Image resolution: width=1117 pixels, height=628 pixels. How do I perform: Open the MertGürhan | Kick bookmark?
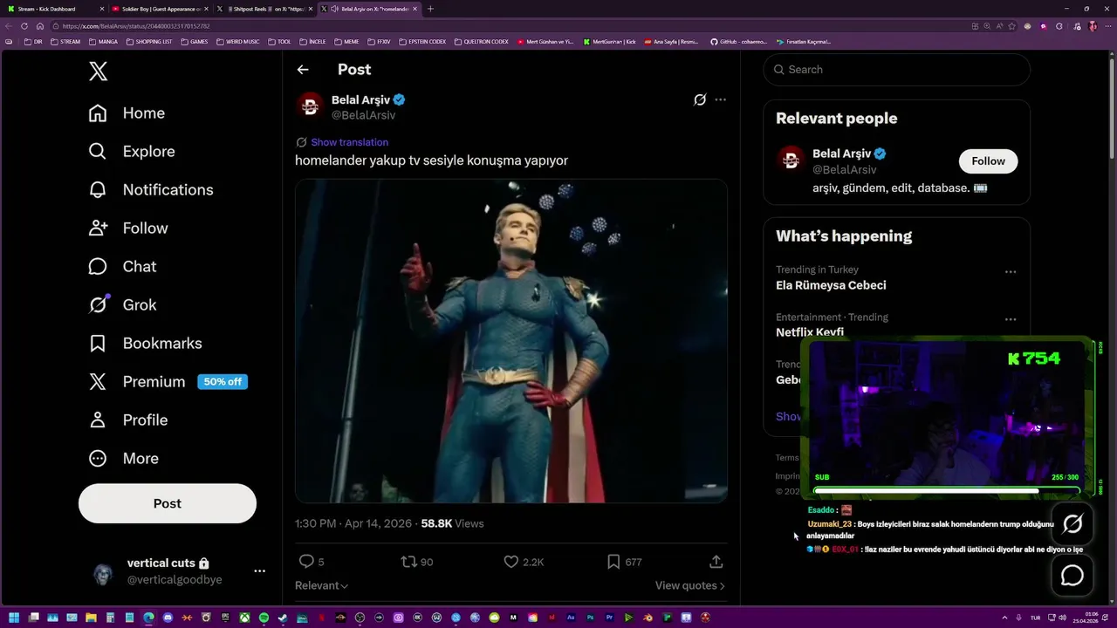[x=609, y=42]
